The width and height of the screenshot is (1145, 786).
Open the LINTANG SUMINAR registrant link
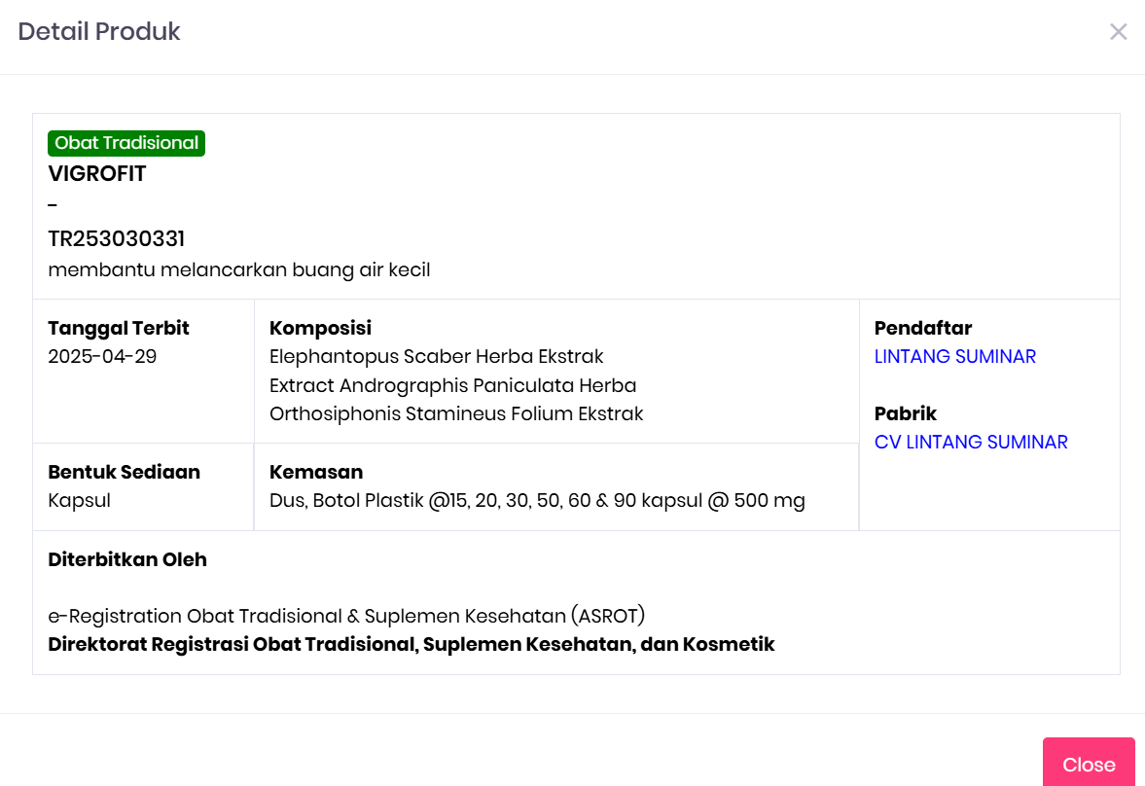(x=954, y=357)
